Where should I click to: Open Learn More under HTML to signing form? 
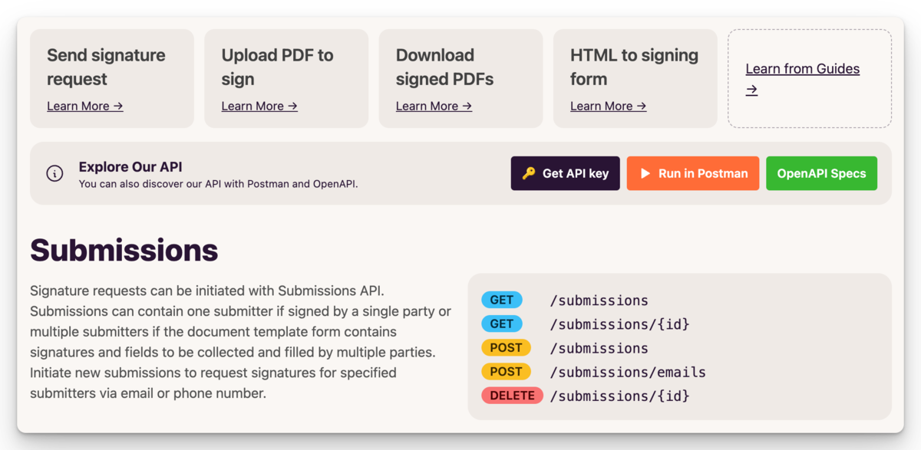[608, 106]
